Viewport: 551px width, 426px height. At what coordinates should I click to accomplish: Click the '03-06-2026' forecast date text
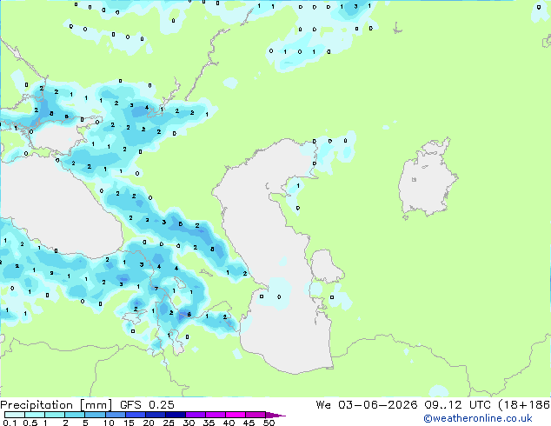coord(378,405)
